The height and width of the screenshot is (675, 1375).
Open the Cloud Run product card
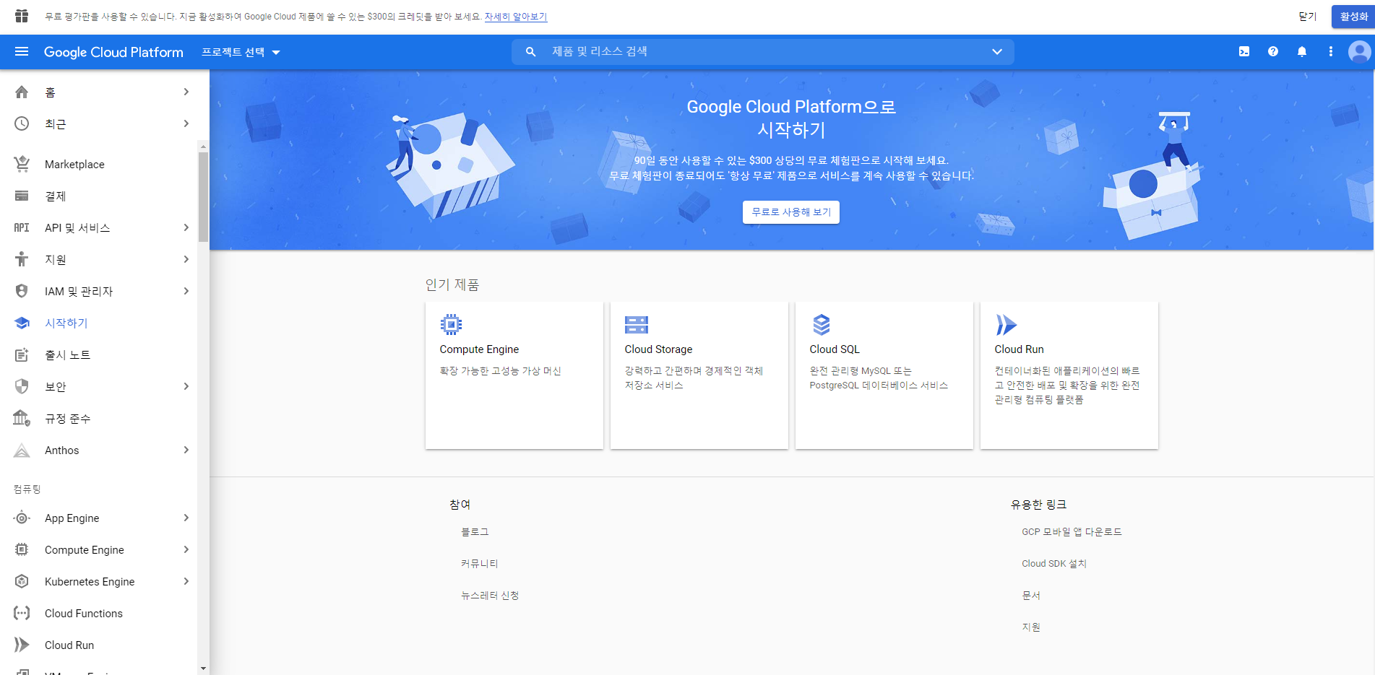coord(1069,375)
